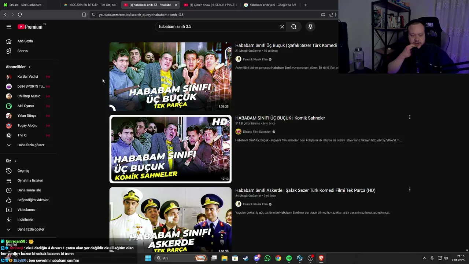Image resolution: width=469 pixels, height=264 pixels.
Task: Play the Üç Buçuk Komik Sahneler thumbnail
Action: click(170, 149)
